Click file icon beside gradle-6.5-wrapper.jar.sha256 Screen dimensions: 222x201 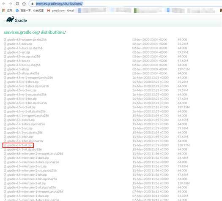click(5, 40)
